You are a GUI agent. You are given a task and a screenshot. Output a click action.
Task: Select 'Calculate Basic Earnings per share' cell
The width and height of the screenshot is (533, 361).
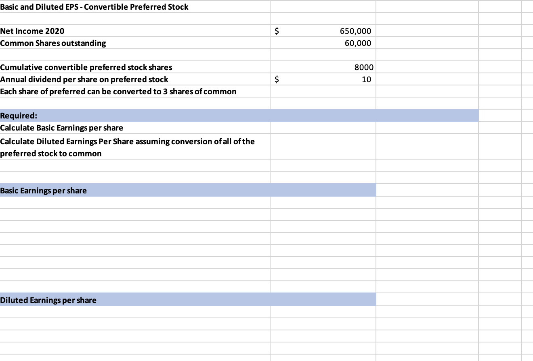135,128
